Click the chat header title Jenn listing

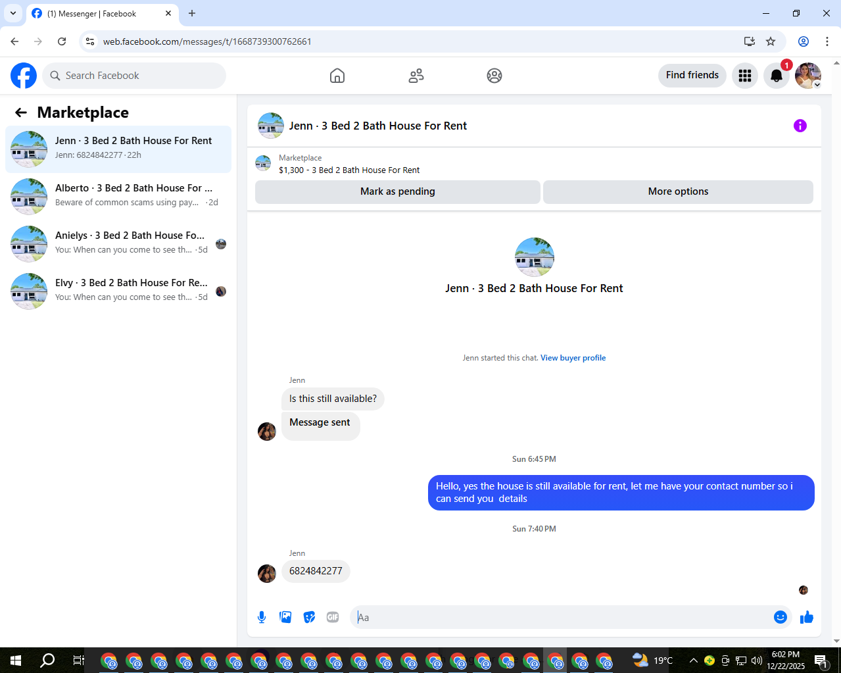(x=378, y=126)
